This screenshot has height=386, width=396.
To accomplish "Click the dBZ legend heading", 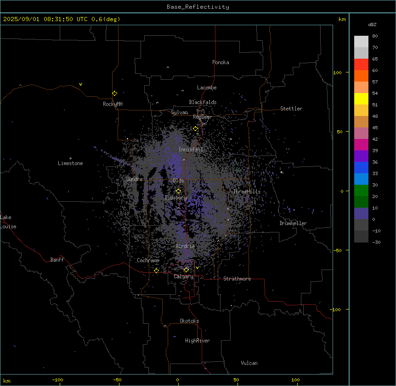I will (x=372, y=24).
